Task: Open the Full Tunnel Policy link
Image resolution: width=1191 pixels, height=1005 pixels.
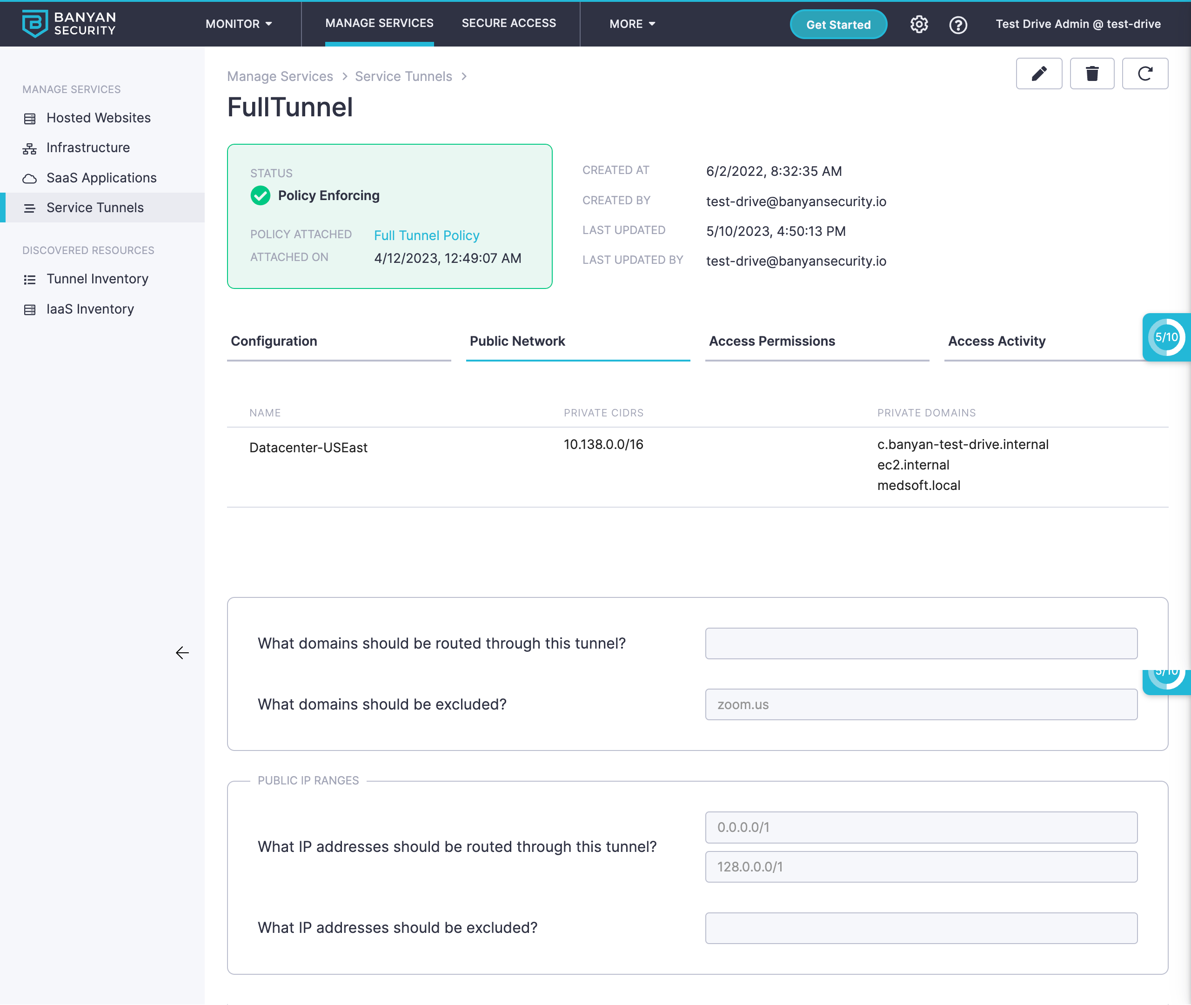Action: click(x=426, y=235)
